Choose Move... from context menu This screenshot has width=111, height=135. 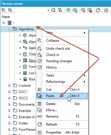(62, 110)
